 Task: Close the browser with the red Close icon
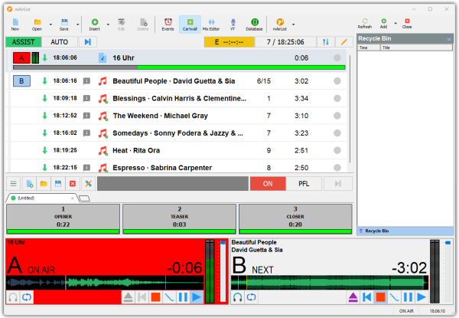coord(407,24)
